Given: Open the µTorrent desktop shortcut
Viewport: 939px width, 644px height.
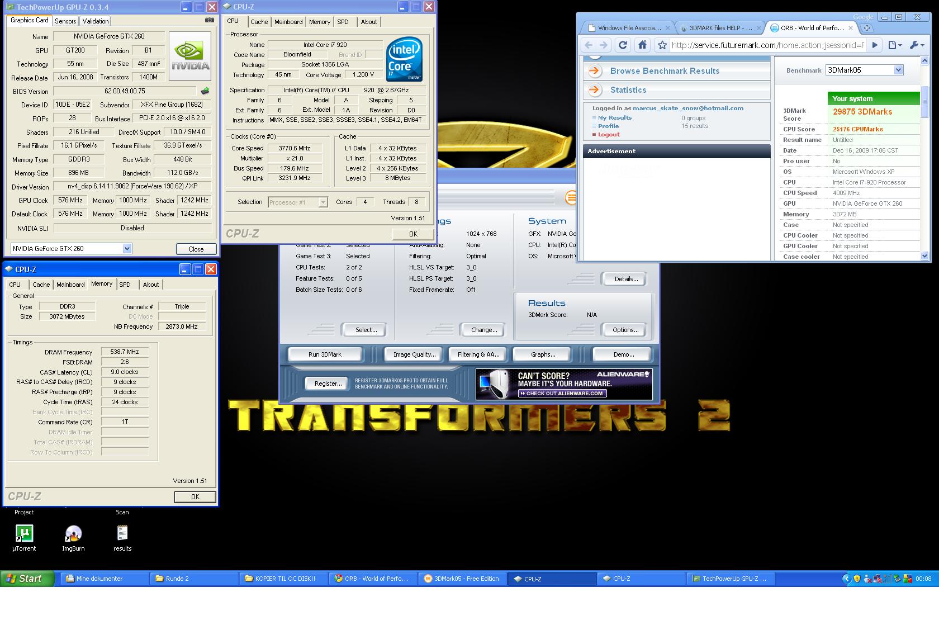Looking at the screenshot, I should pyautogui.click(x=24, y=538).
